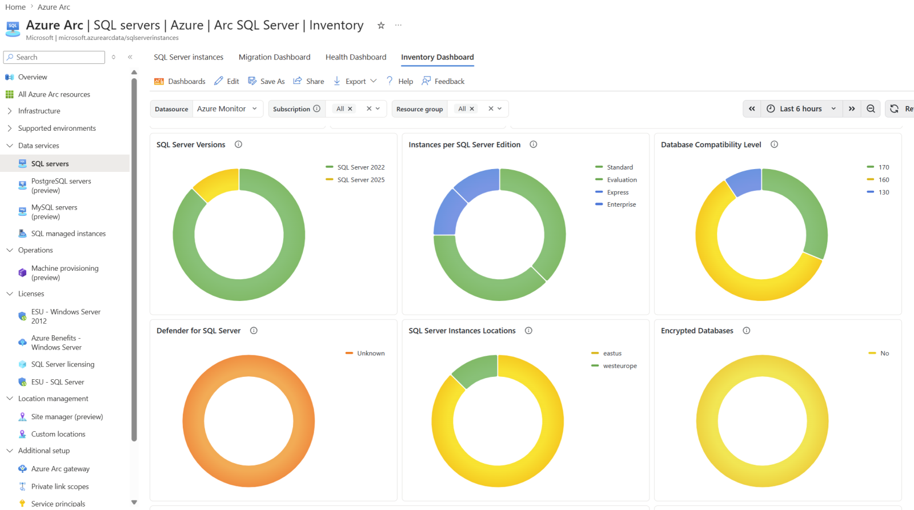Screen dimensions: 914x510
Task: Click the favorite star icon beside title
Action: pos(381,25)
